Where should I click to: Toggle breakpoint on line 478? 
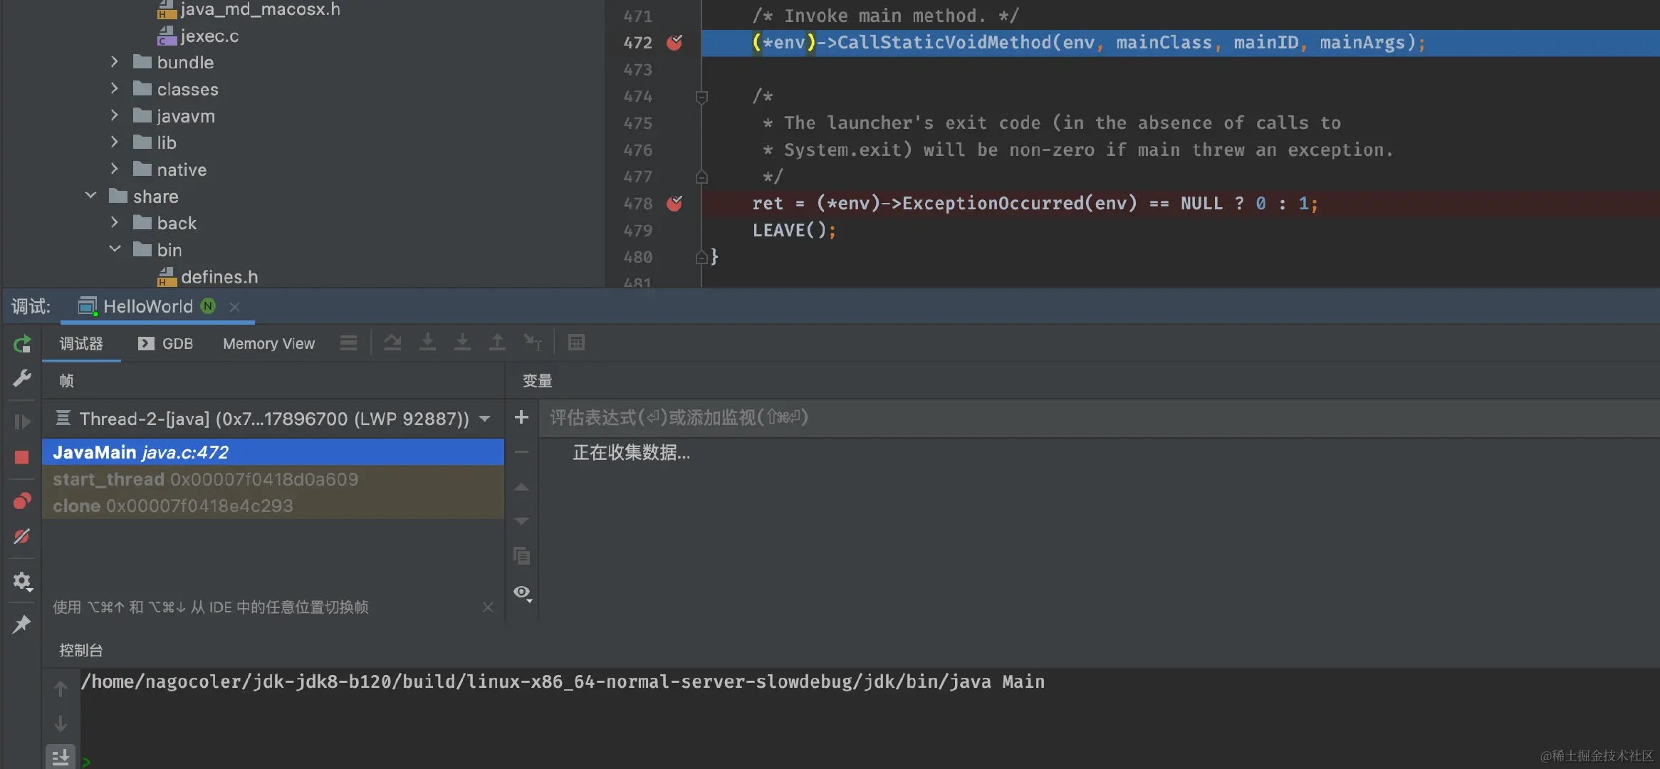pyautogui.click(x=674, y=204)
